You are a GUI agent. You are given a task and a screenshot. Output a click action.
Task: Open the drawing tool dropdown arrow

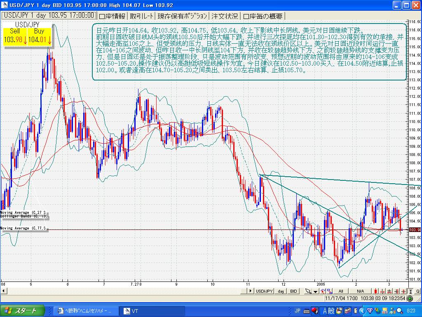click(315, 291)
